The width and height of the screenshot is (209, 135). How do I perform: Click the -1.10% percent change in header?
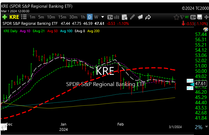[123, 23]
